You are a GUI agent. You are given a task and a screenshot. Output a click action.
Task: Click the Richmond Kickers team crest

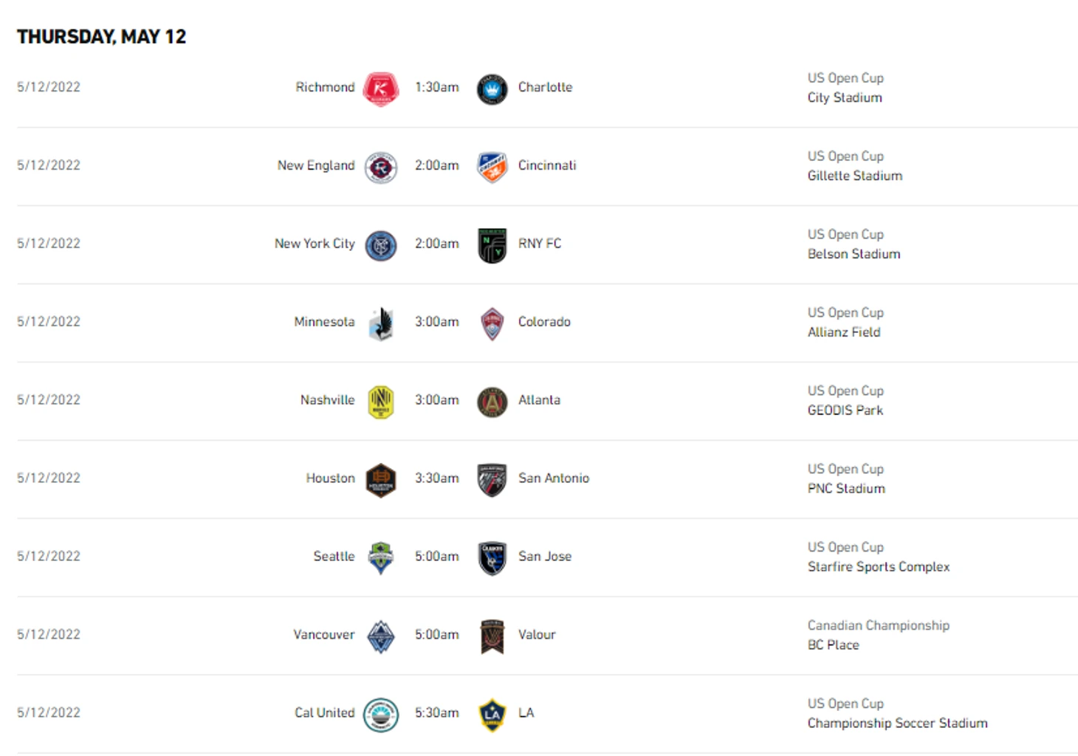[381, 89]
